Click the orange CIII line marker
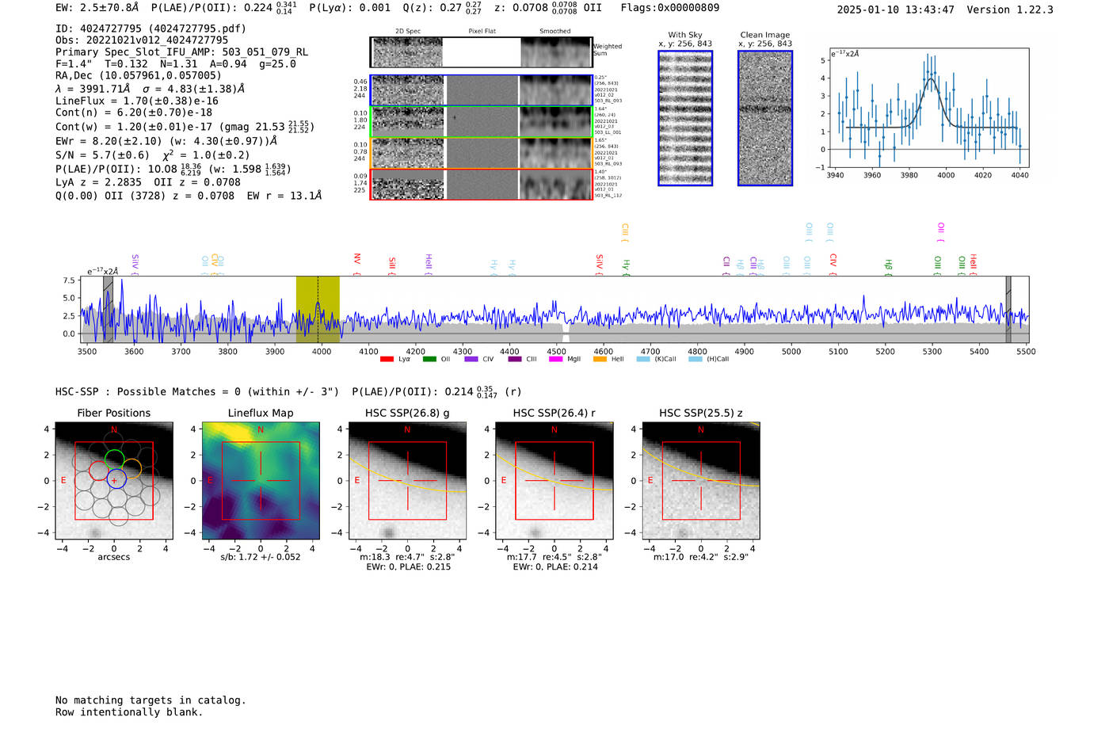The width and height of the screenshot is (1109, 755). 625,233
